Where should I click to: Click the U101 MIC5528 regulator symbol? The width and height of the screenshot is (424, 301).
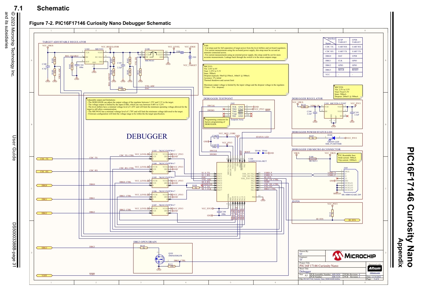[333, 111]
